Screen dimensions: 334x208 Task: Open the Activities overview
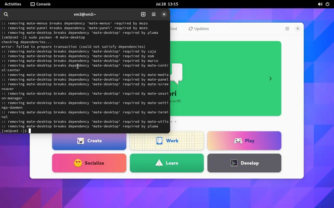[13, 4]
